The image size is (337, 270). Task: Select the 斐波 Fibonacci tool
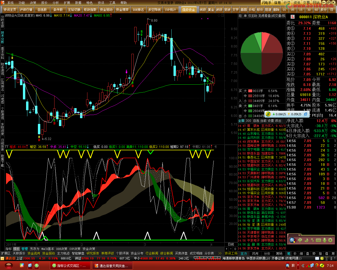[x=227, y=10]
